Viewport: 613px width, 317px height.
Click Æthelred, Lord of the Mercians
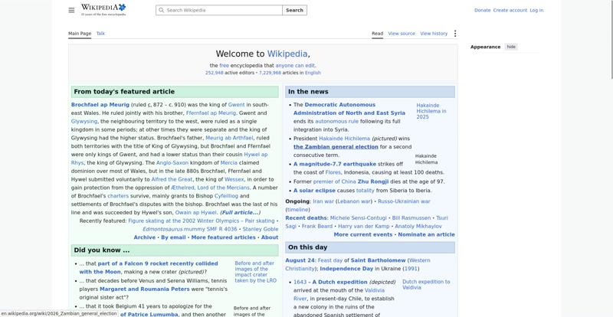(210, 188)
